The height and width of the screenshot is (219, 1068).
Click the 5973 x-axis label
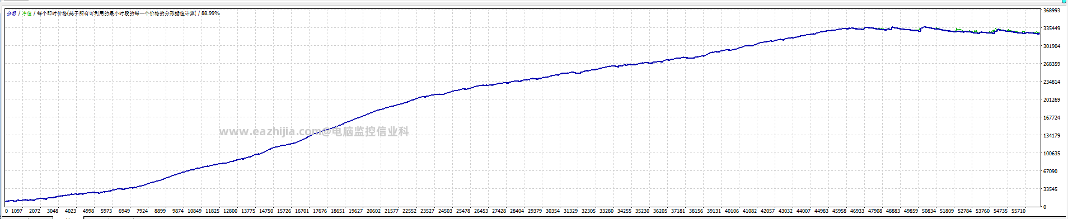(106, 211)
